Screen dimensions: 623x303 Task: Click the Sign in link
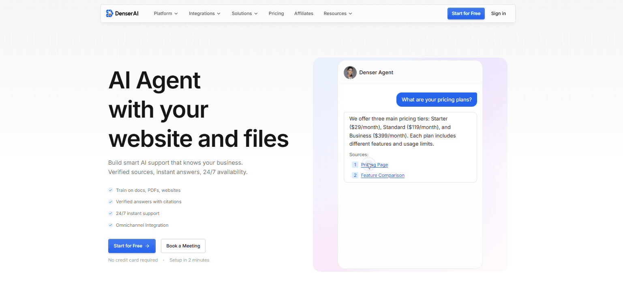498,13
